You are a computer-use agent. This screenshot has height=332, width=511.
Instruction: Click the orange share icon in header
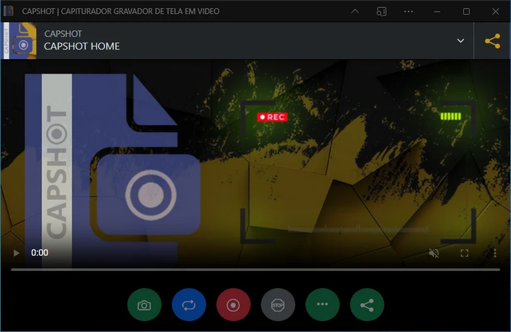coord(492,41)
